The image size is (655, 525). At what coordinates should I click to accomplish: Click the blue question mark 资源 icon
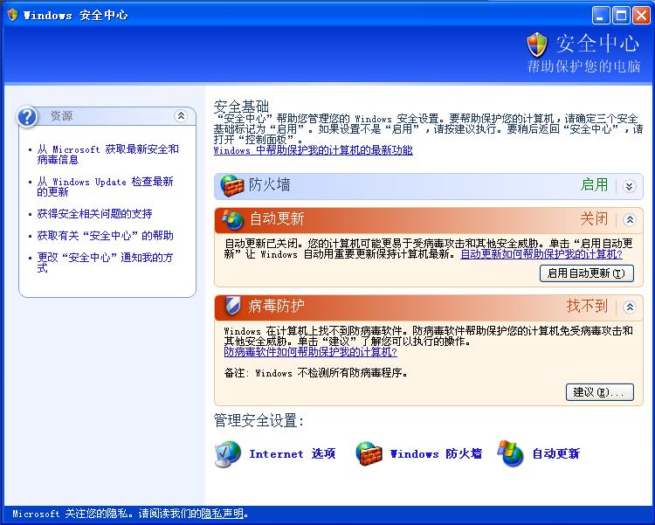(x=27, y=117)
